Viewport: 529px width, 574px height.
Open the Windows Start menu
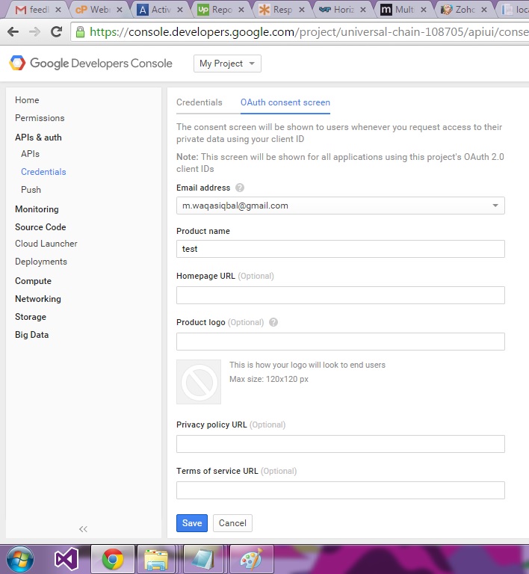coord(20,559)
